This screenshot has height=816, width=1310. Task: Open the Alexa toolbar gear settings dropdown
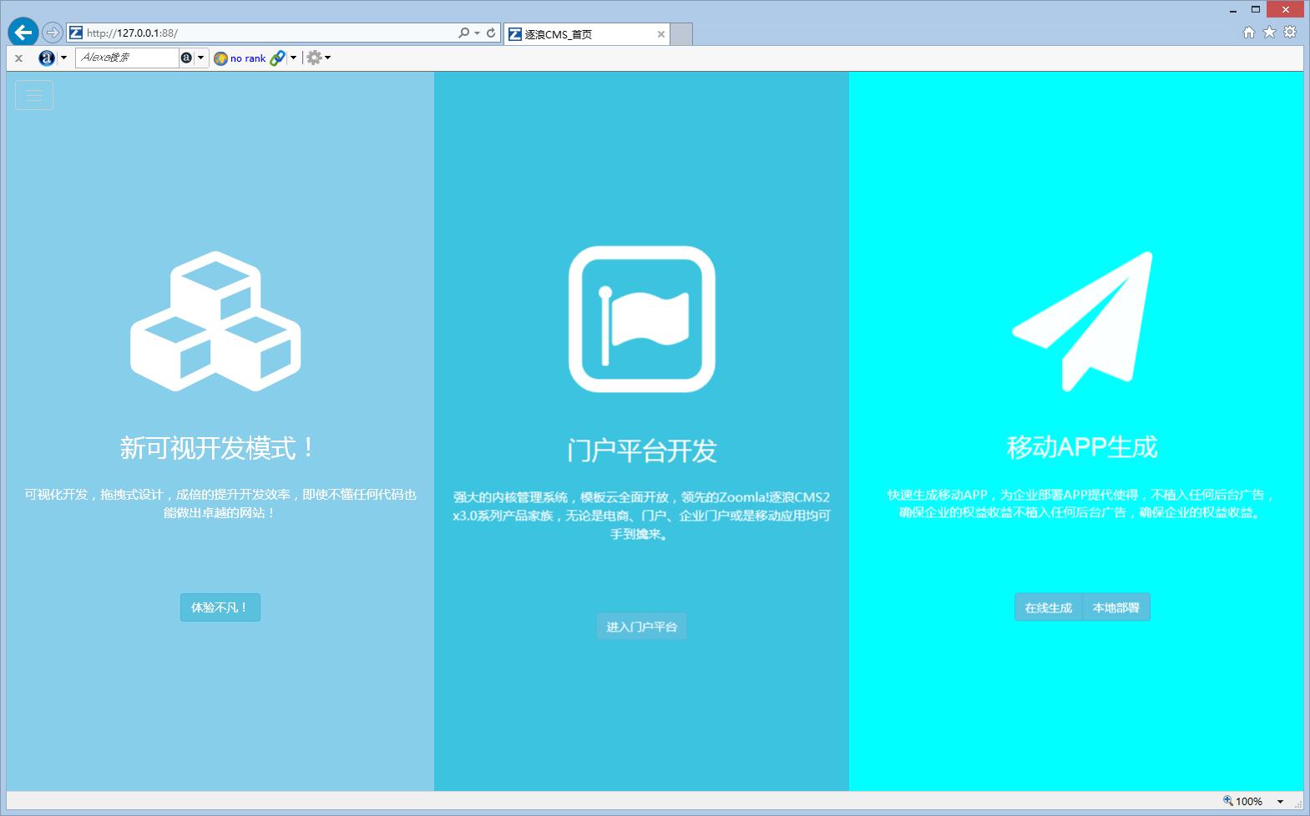pyautogui.click(x=318, y=58)
